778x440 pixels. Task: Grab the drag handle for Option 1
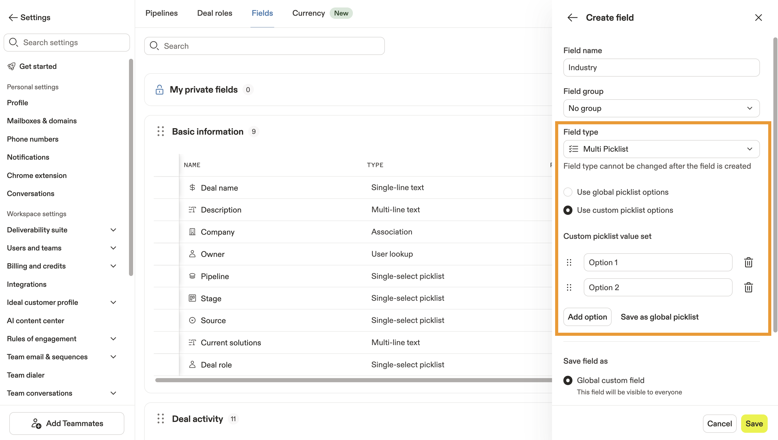pyautogui.click(x=569, y=262)
